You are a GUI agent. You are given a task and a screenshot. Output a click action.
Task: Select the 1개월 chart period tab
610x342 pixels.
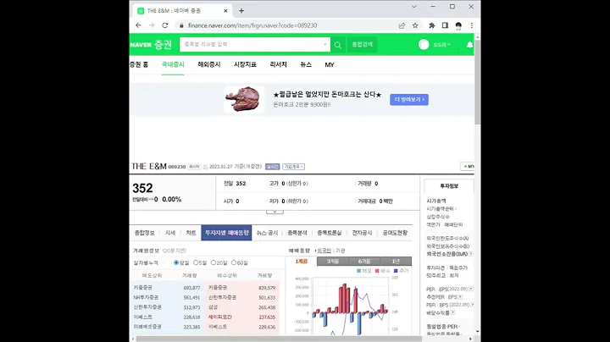302,262
